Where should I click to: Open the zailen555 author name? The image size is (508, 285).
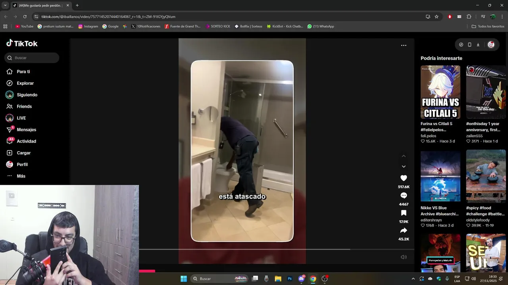[474, 136]
